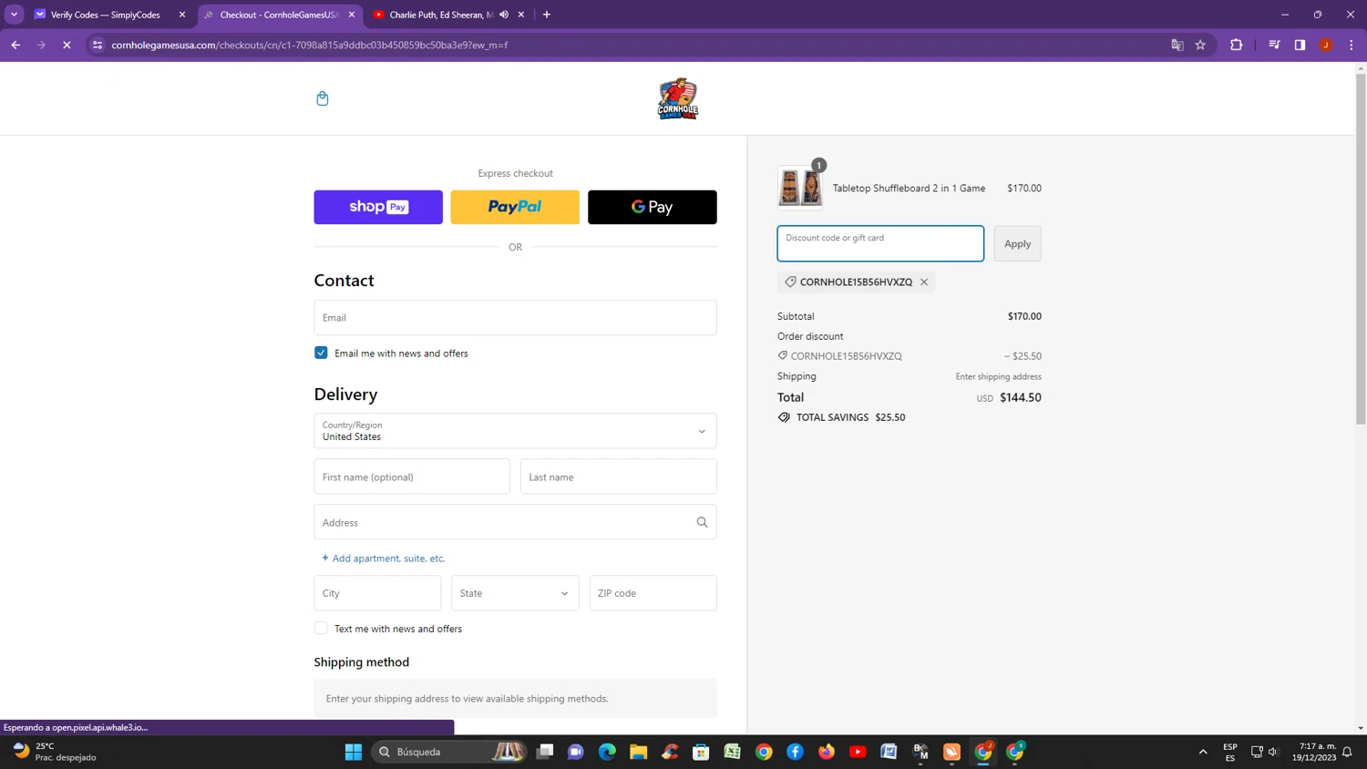Pay with Shop Pay

[x=378, y=207]
